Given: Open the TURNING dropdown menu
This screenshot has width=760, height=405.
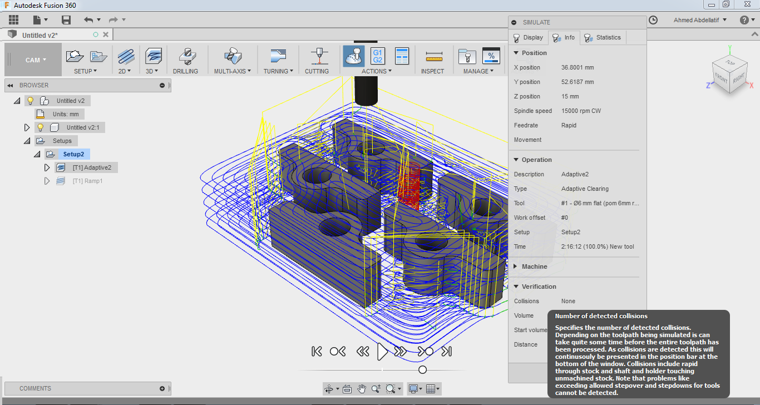Looking at the screenshot, I should (279, 71).
